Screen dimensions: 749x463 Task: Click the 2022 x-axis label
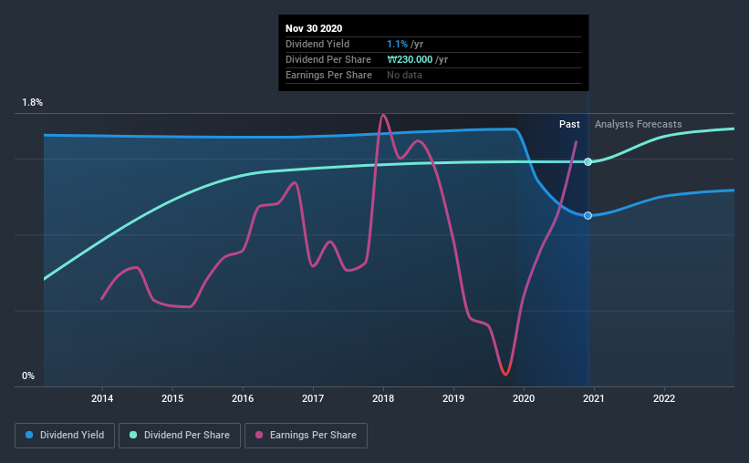pyautogui.click(x=664, y=398)
